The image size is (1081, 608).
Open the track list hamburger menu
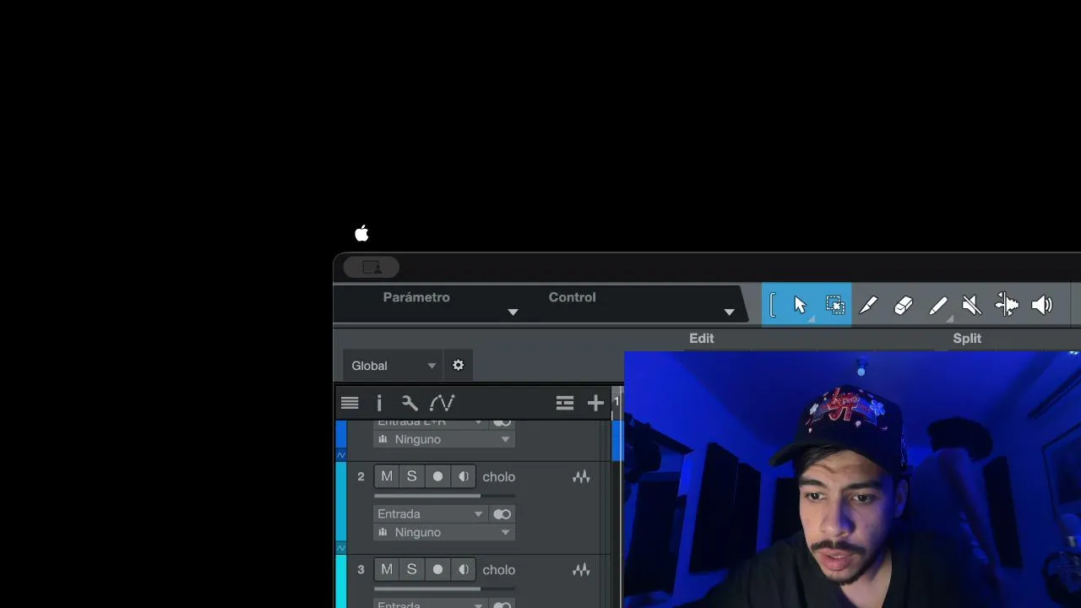[350, 403]
